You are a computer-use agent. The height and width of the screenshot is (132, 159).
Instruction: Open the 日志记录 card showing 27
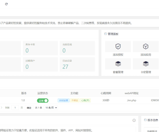(77, 64)
